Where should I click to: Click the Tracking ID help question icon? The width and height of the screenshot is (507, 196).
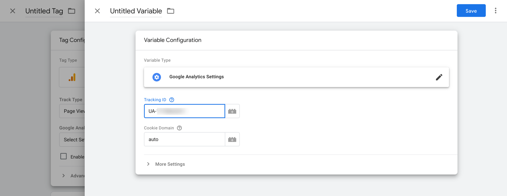point(172,100)
